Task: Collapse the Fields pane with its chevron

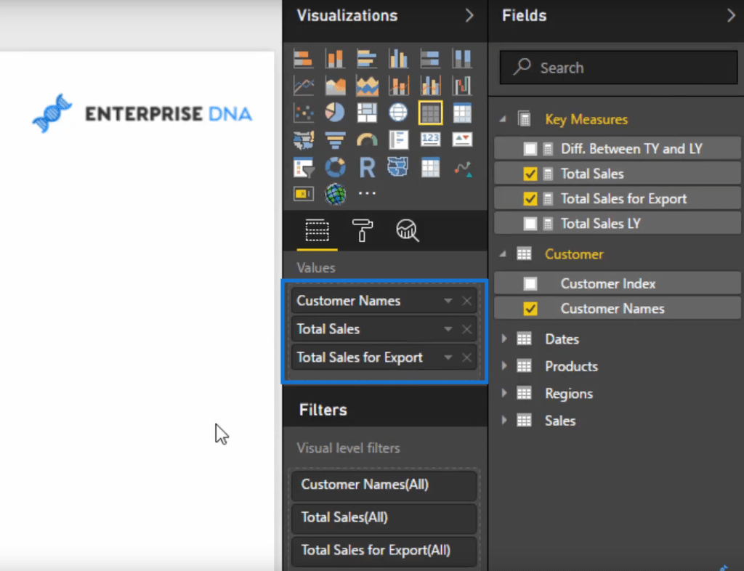Action: point(731,16)
